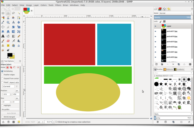Select the Paintbrush tool
The image size is (194, 128).
coord(3,41)
